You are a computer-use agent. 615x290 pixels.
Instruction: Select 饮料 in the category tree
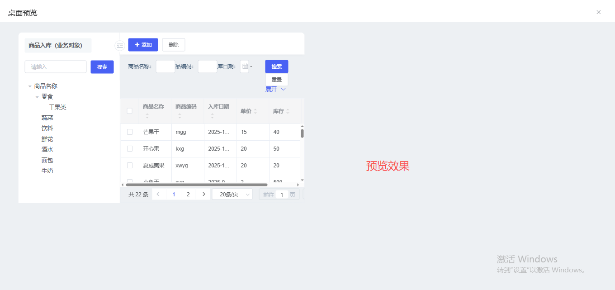click(x=47, y=128)
